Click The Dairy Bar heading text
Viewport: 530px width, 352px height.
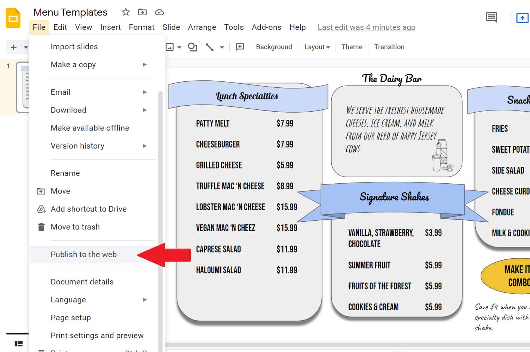(392, 79)
